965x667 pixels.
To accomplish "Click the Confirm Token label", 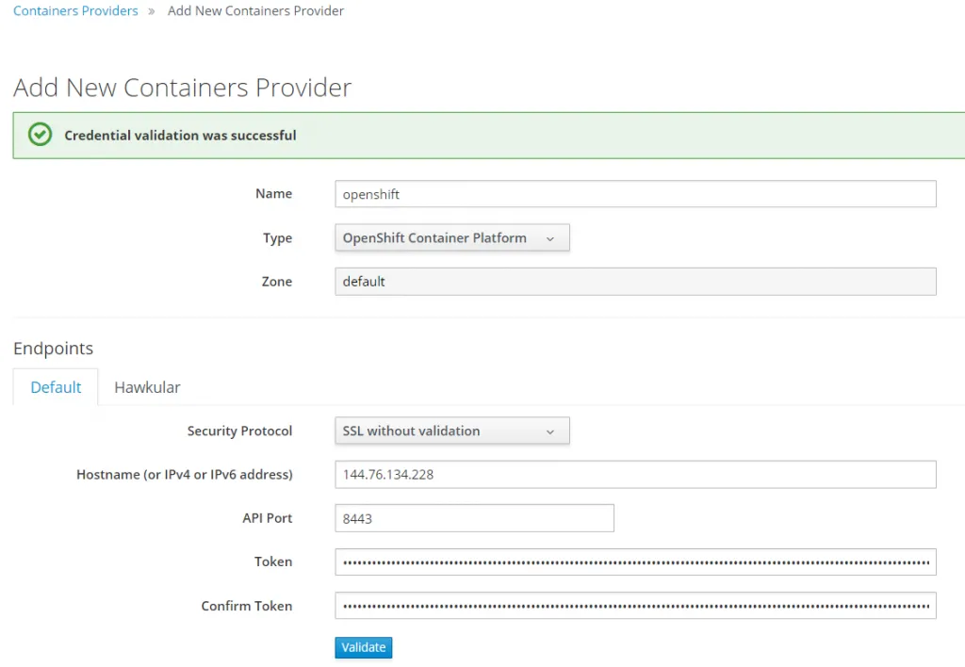I will 246,606.
